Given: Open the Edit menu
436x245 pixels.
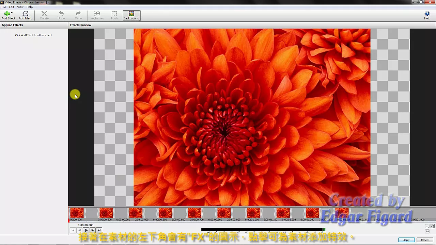Looking at the screenshot, I should click(x=12, y=7).
